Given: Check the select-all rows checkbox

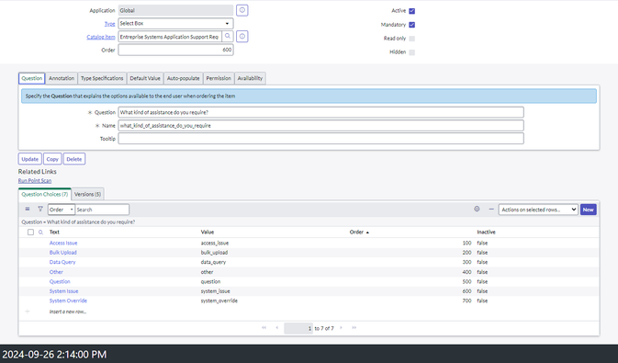Looking at the screenshot, I should [30, 232].
